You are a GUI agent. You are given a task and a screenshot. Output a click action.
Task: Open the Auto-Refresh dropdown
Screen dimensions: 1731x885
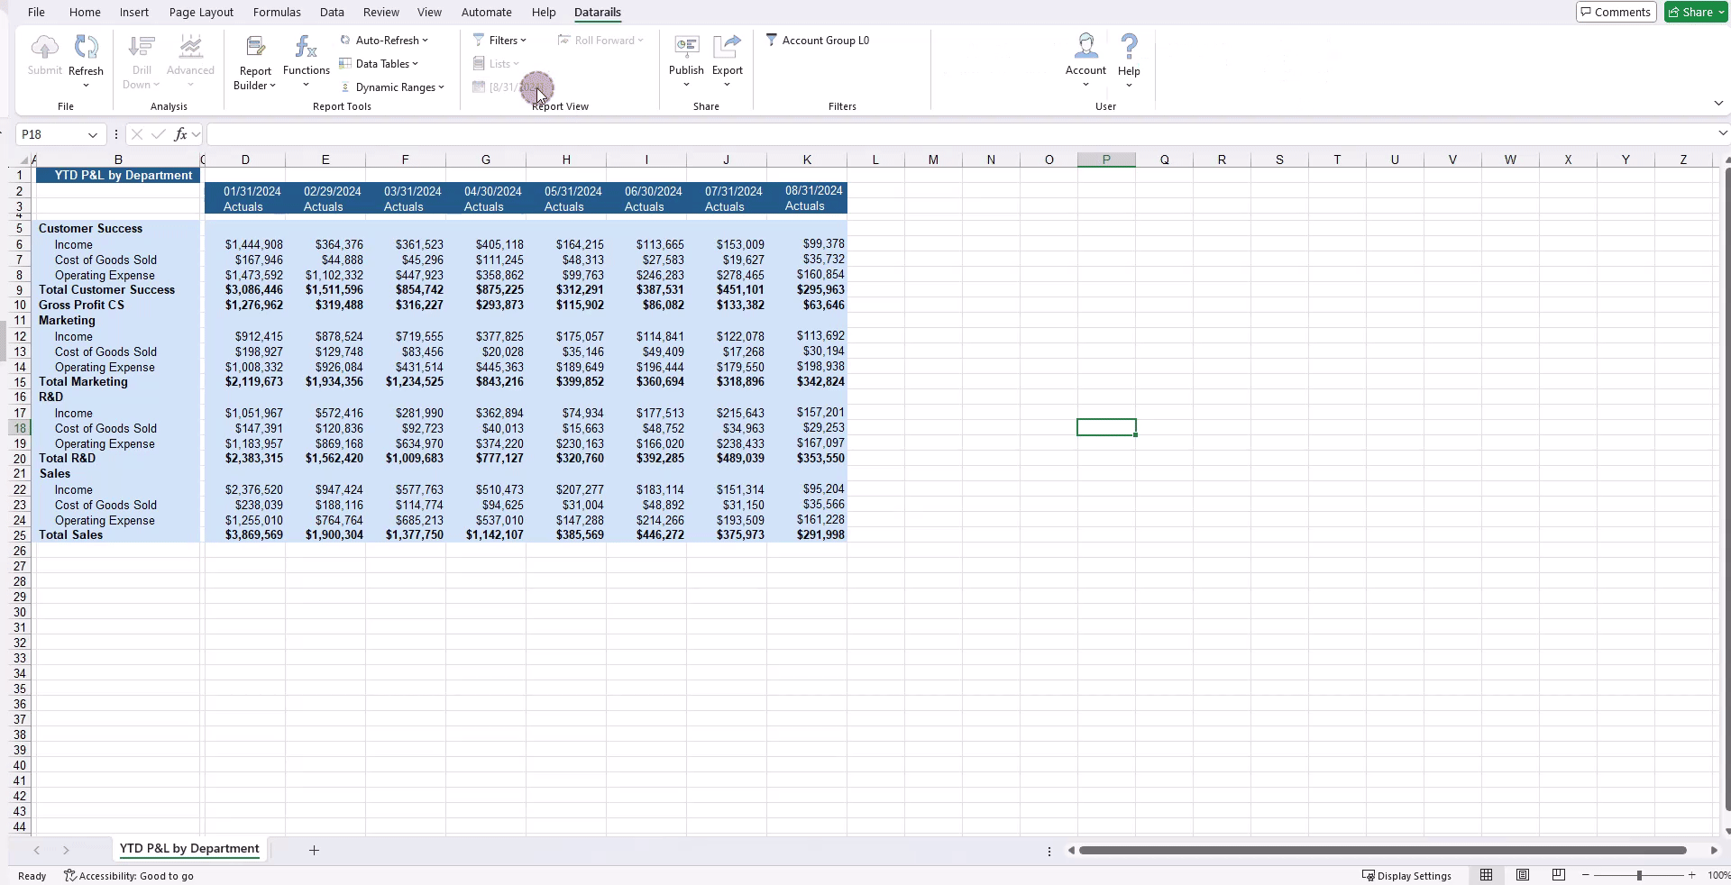pos(384,41)
